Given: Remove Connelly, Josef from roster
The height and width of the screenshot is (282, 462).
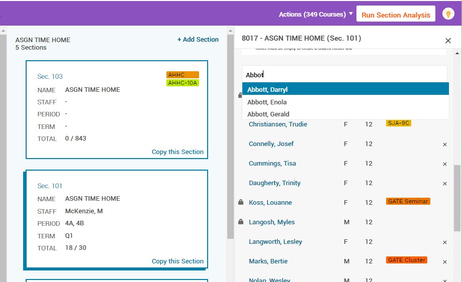Looking at the screenshot, I should [444, 145].
